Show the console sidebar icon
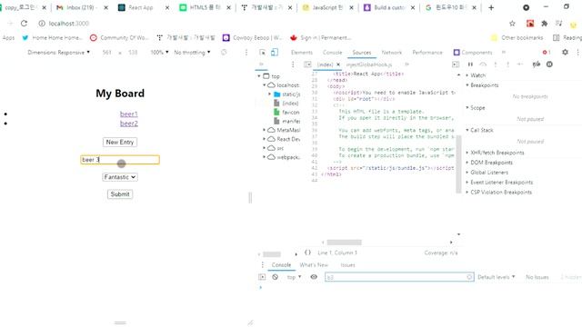582x327 pixels. pyautogui.click(x=262, y=277)
